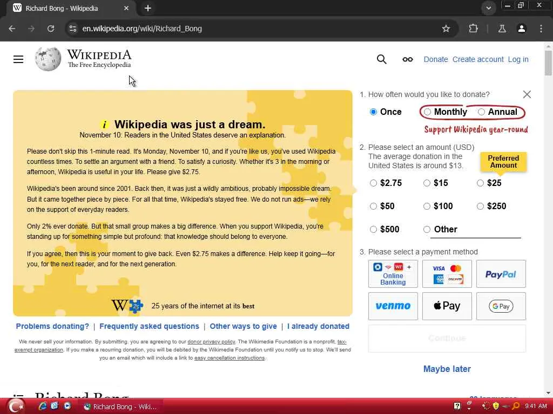The width and height of the screenshot is (553, 414).
Task: Open the Extensions puzzle icon
Action: [473, 29]
